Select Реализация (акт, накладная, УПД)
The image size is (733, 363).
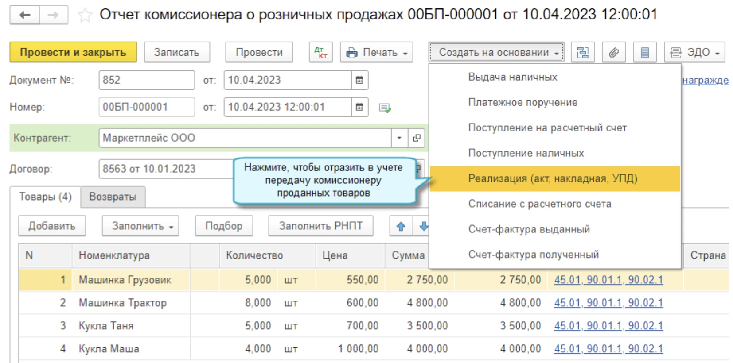552,178
